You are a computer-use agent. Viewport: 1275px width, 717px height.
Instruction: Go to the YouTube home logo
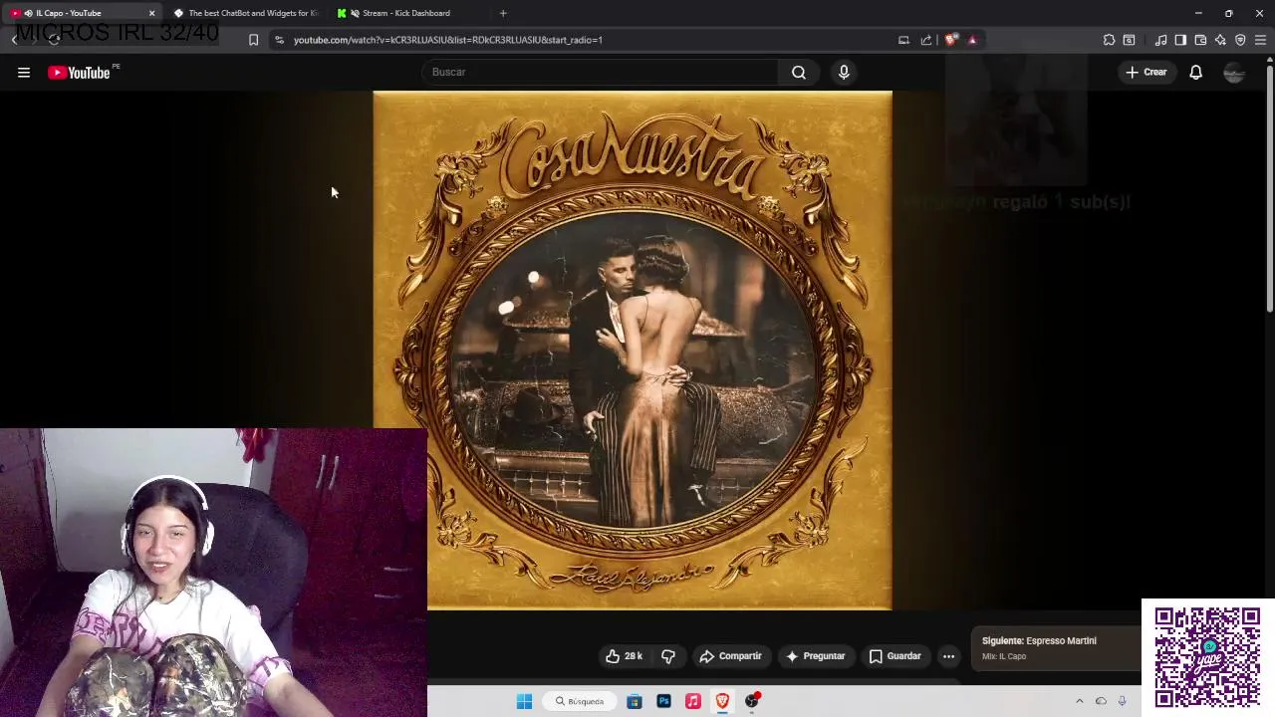click(x=80, y=72)
